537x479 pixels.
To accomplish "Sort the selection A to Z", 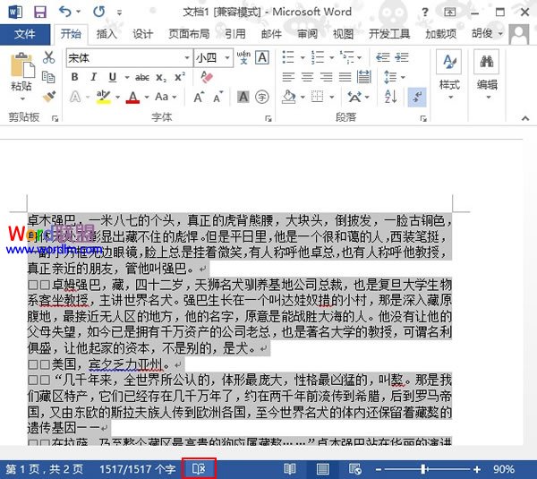I will [x=391, y=98].
